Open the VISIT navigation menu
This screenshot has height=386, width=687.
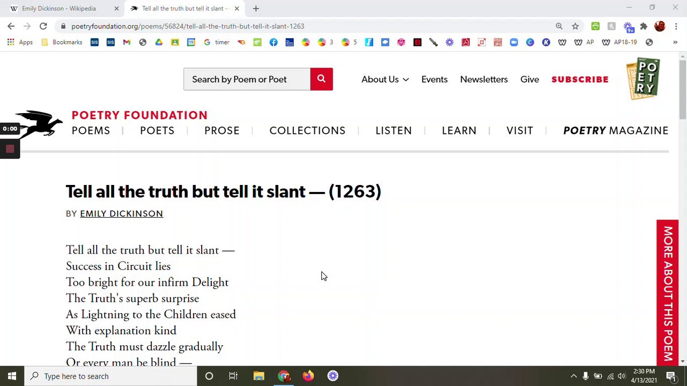[520, 131]
